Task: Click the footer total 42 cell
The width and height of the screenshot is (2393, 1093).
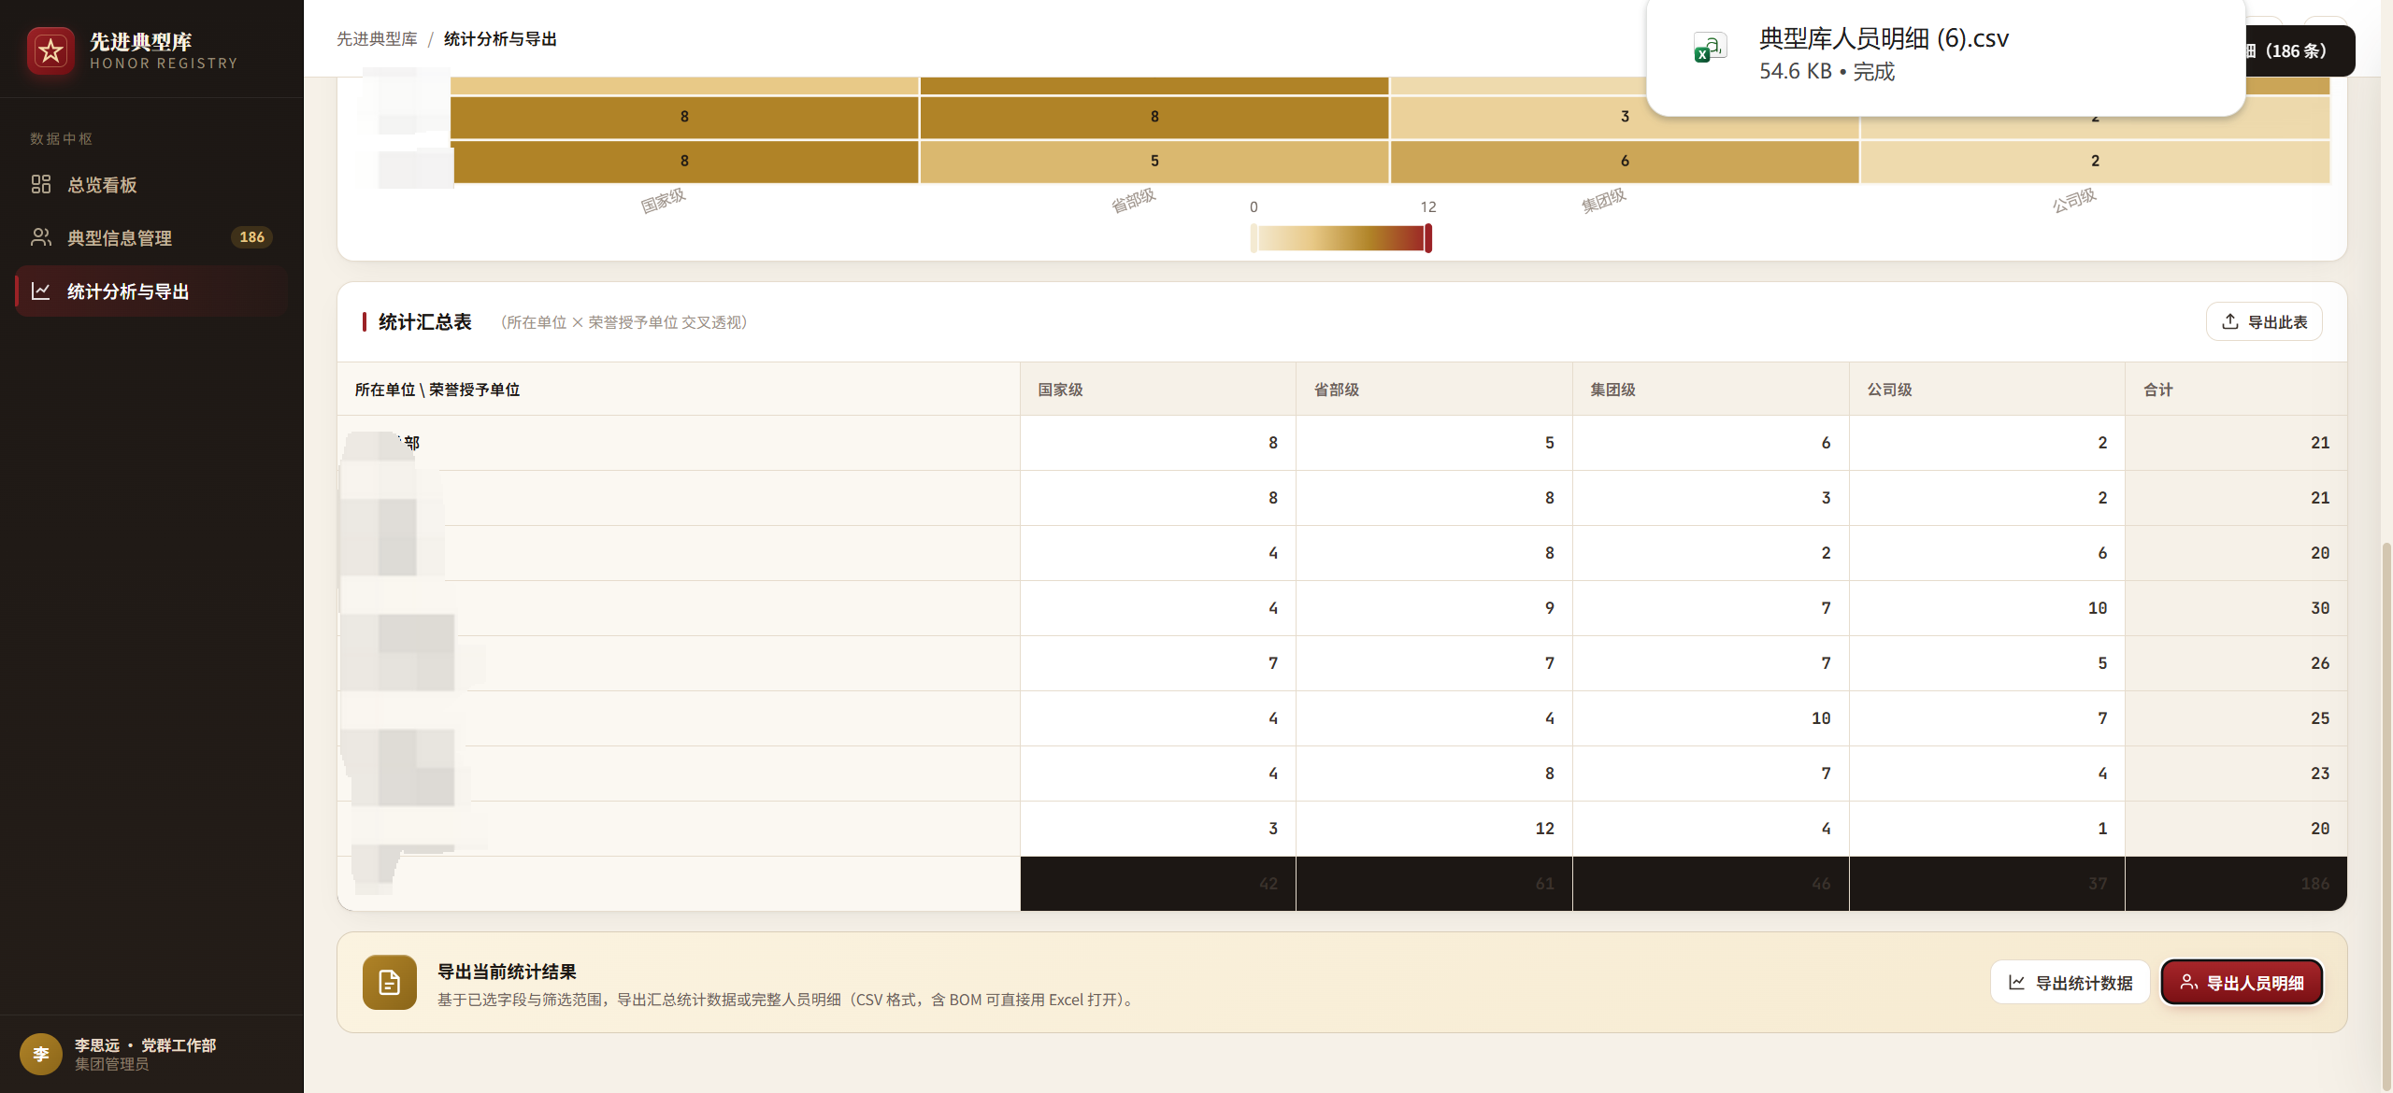Action: point(1158,884)
